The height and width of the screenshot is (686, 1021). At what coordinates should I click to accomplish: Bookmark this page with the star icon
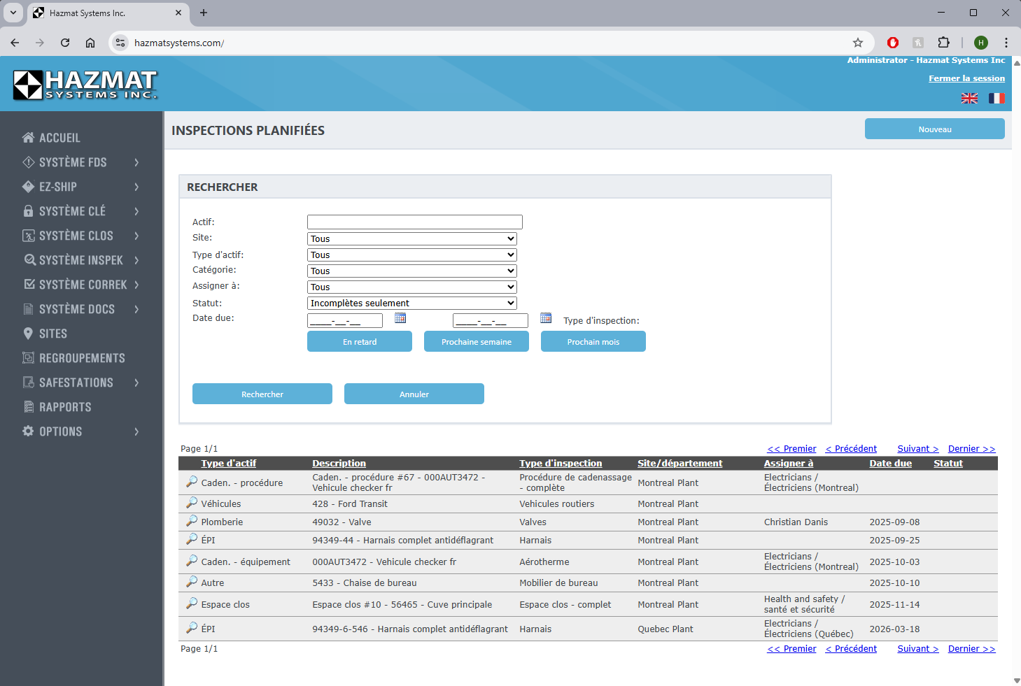858,43
